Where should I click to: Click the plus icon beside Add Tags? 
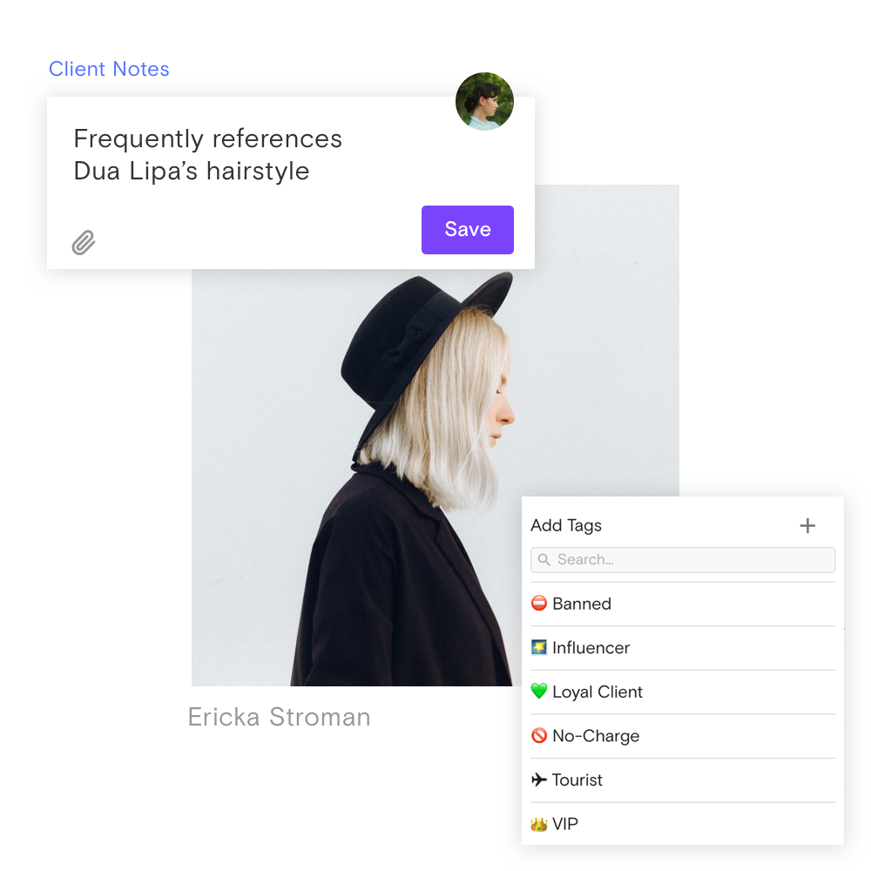[807, 525]
